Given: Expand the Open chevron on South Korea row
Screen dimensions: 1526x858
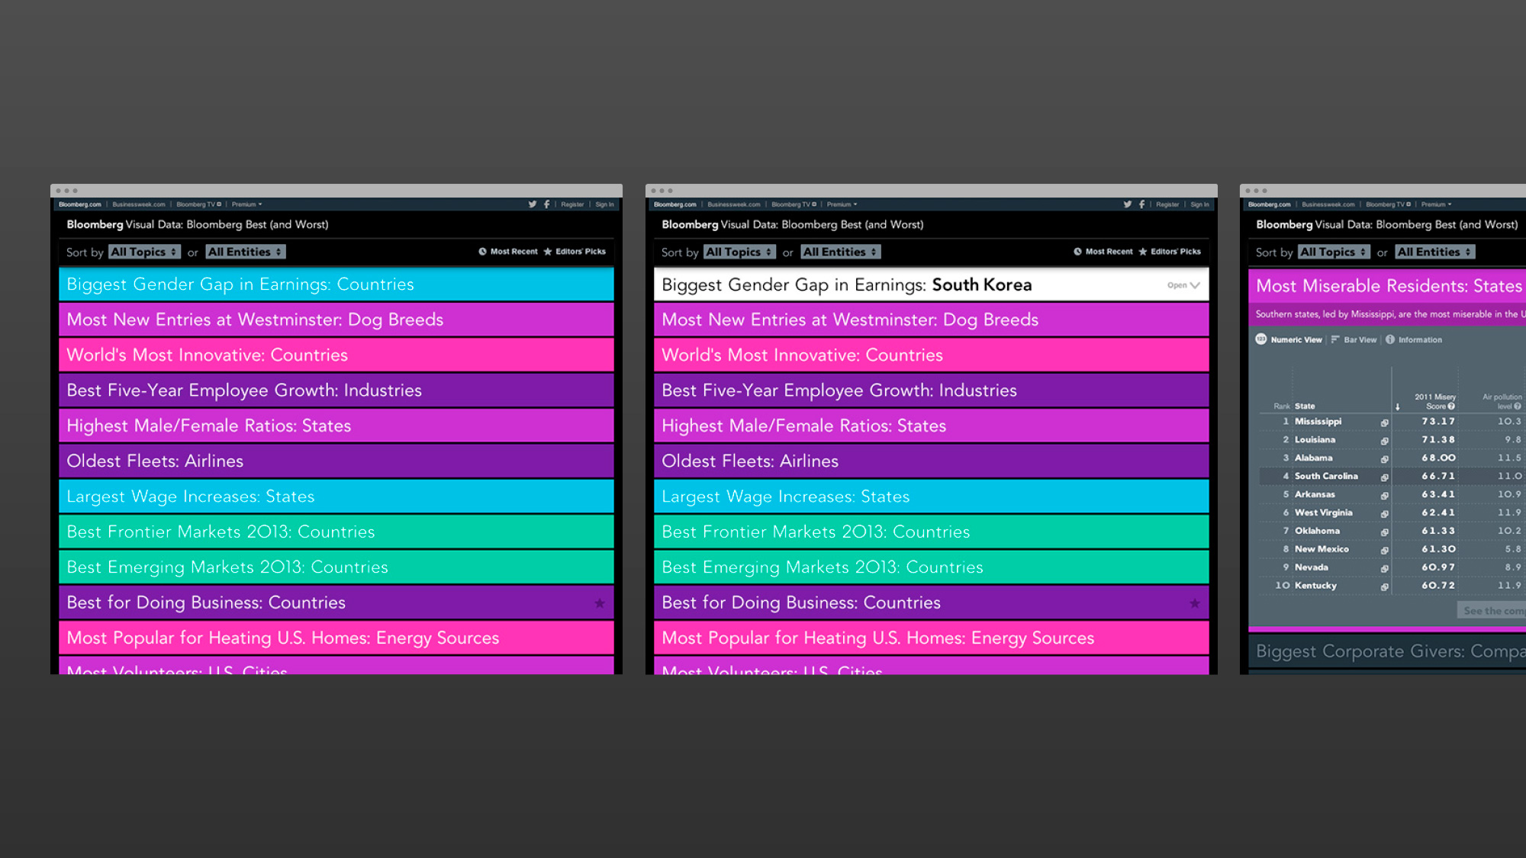Looking at the screenshot, I should (1195, 285).
